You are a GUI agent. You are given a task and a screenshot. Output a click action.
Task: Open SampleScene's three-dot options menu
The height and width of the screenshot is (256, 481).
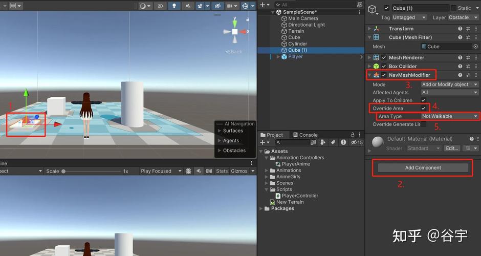(x=360, y=12)
